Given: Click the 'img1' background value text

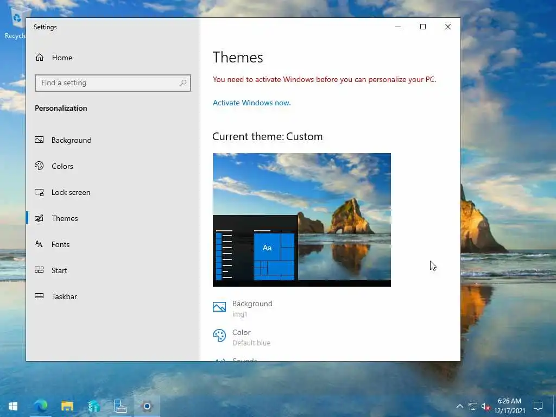Looking at the screenshot, I should click(x=239, y=314).
